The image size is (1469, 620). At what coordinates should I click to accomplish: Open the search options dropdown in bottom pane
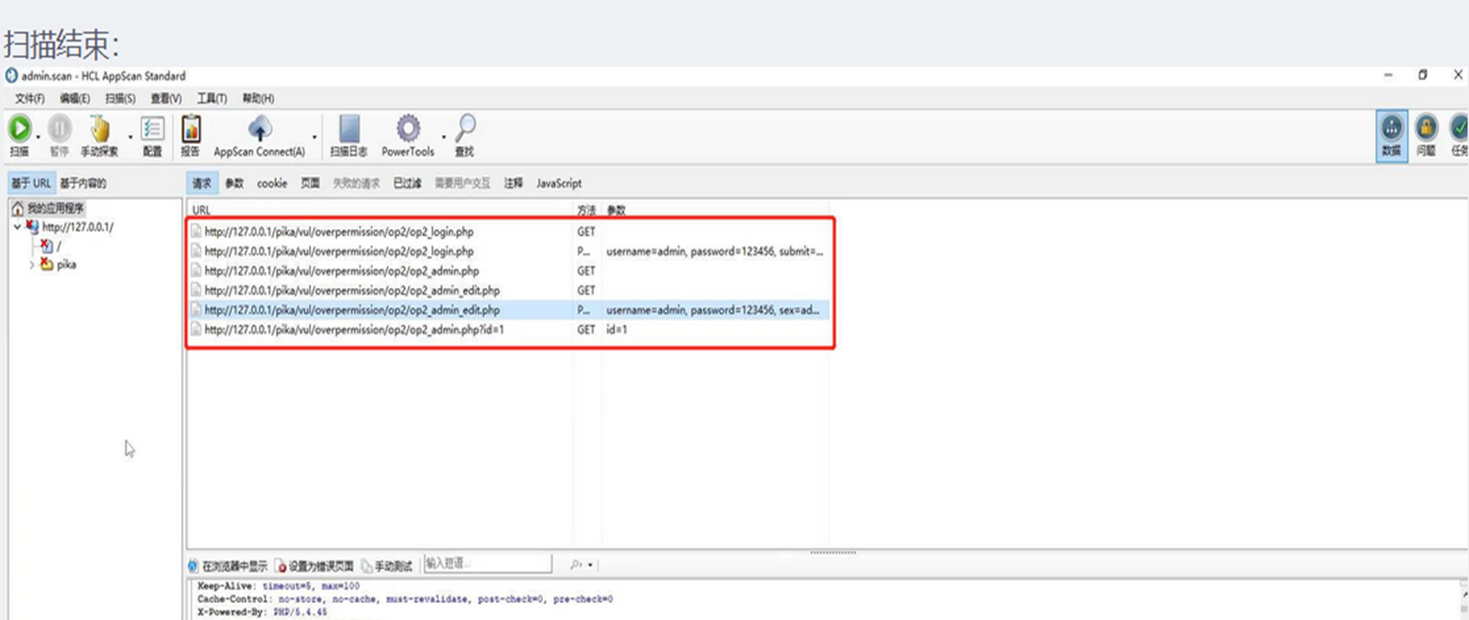590,564
